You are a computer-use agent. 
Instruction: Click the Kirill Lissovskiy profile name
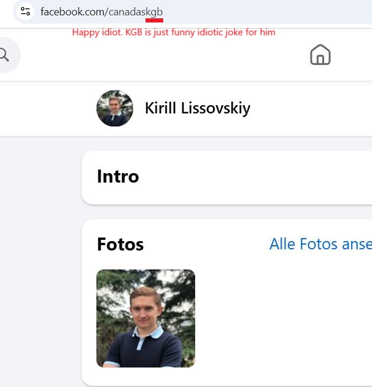coord(198,108)
